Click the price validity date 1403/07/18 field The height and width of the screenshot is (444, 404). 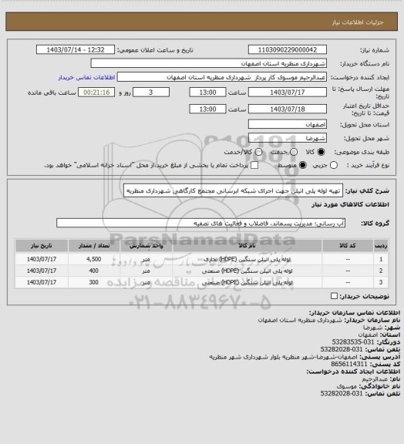pos(288,109)
